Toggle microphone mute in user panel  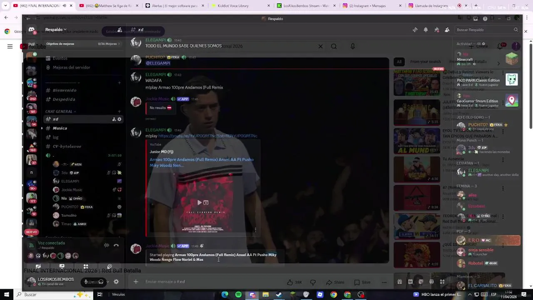point(86,282)
